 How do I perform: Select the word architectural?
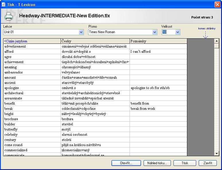click(x=14, y=93)
